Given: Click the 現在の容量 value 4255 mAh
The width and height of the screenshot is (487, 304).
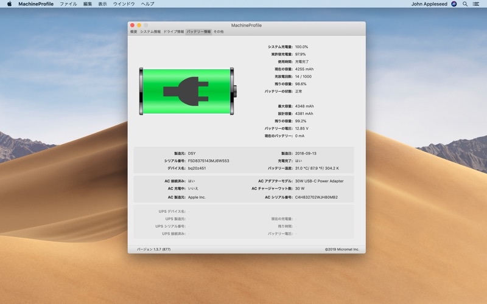Looking at the screenshot, I should [x=304, y=69].
